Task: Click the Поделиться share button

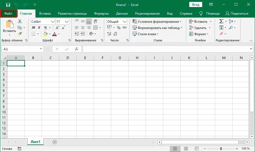Action: click(x=237, y=14)
